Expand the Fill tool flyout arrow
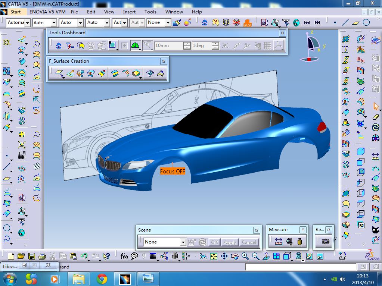 coord(141,78)
